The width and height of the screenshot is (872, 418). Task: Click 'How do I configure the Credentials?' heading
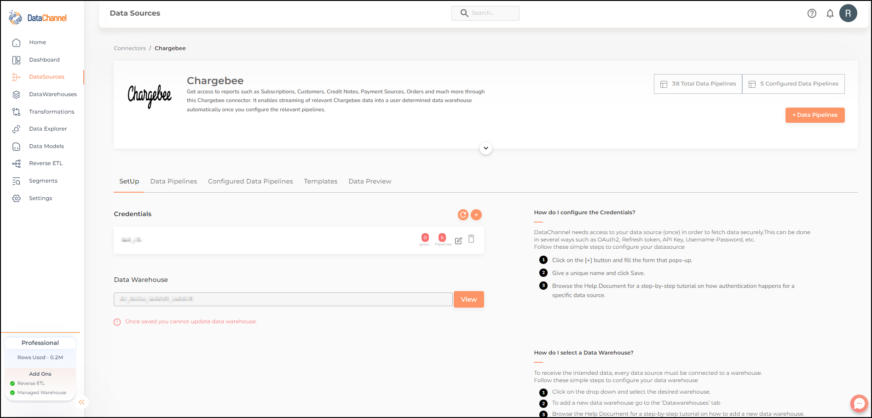tap(584, 212)
